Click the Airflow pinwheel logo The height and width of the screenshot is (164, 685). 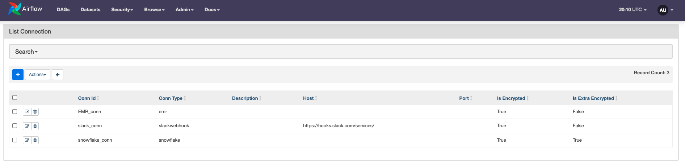[15, 9]
